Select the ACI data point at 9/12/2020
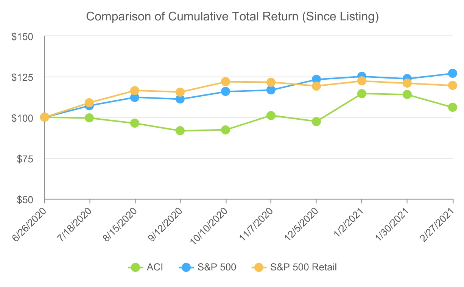 click(180, 131)
